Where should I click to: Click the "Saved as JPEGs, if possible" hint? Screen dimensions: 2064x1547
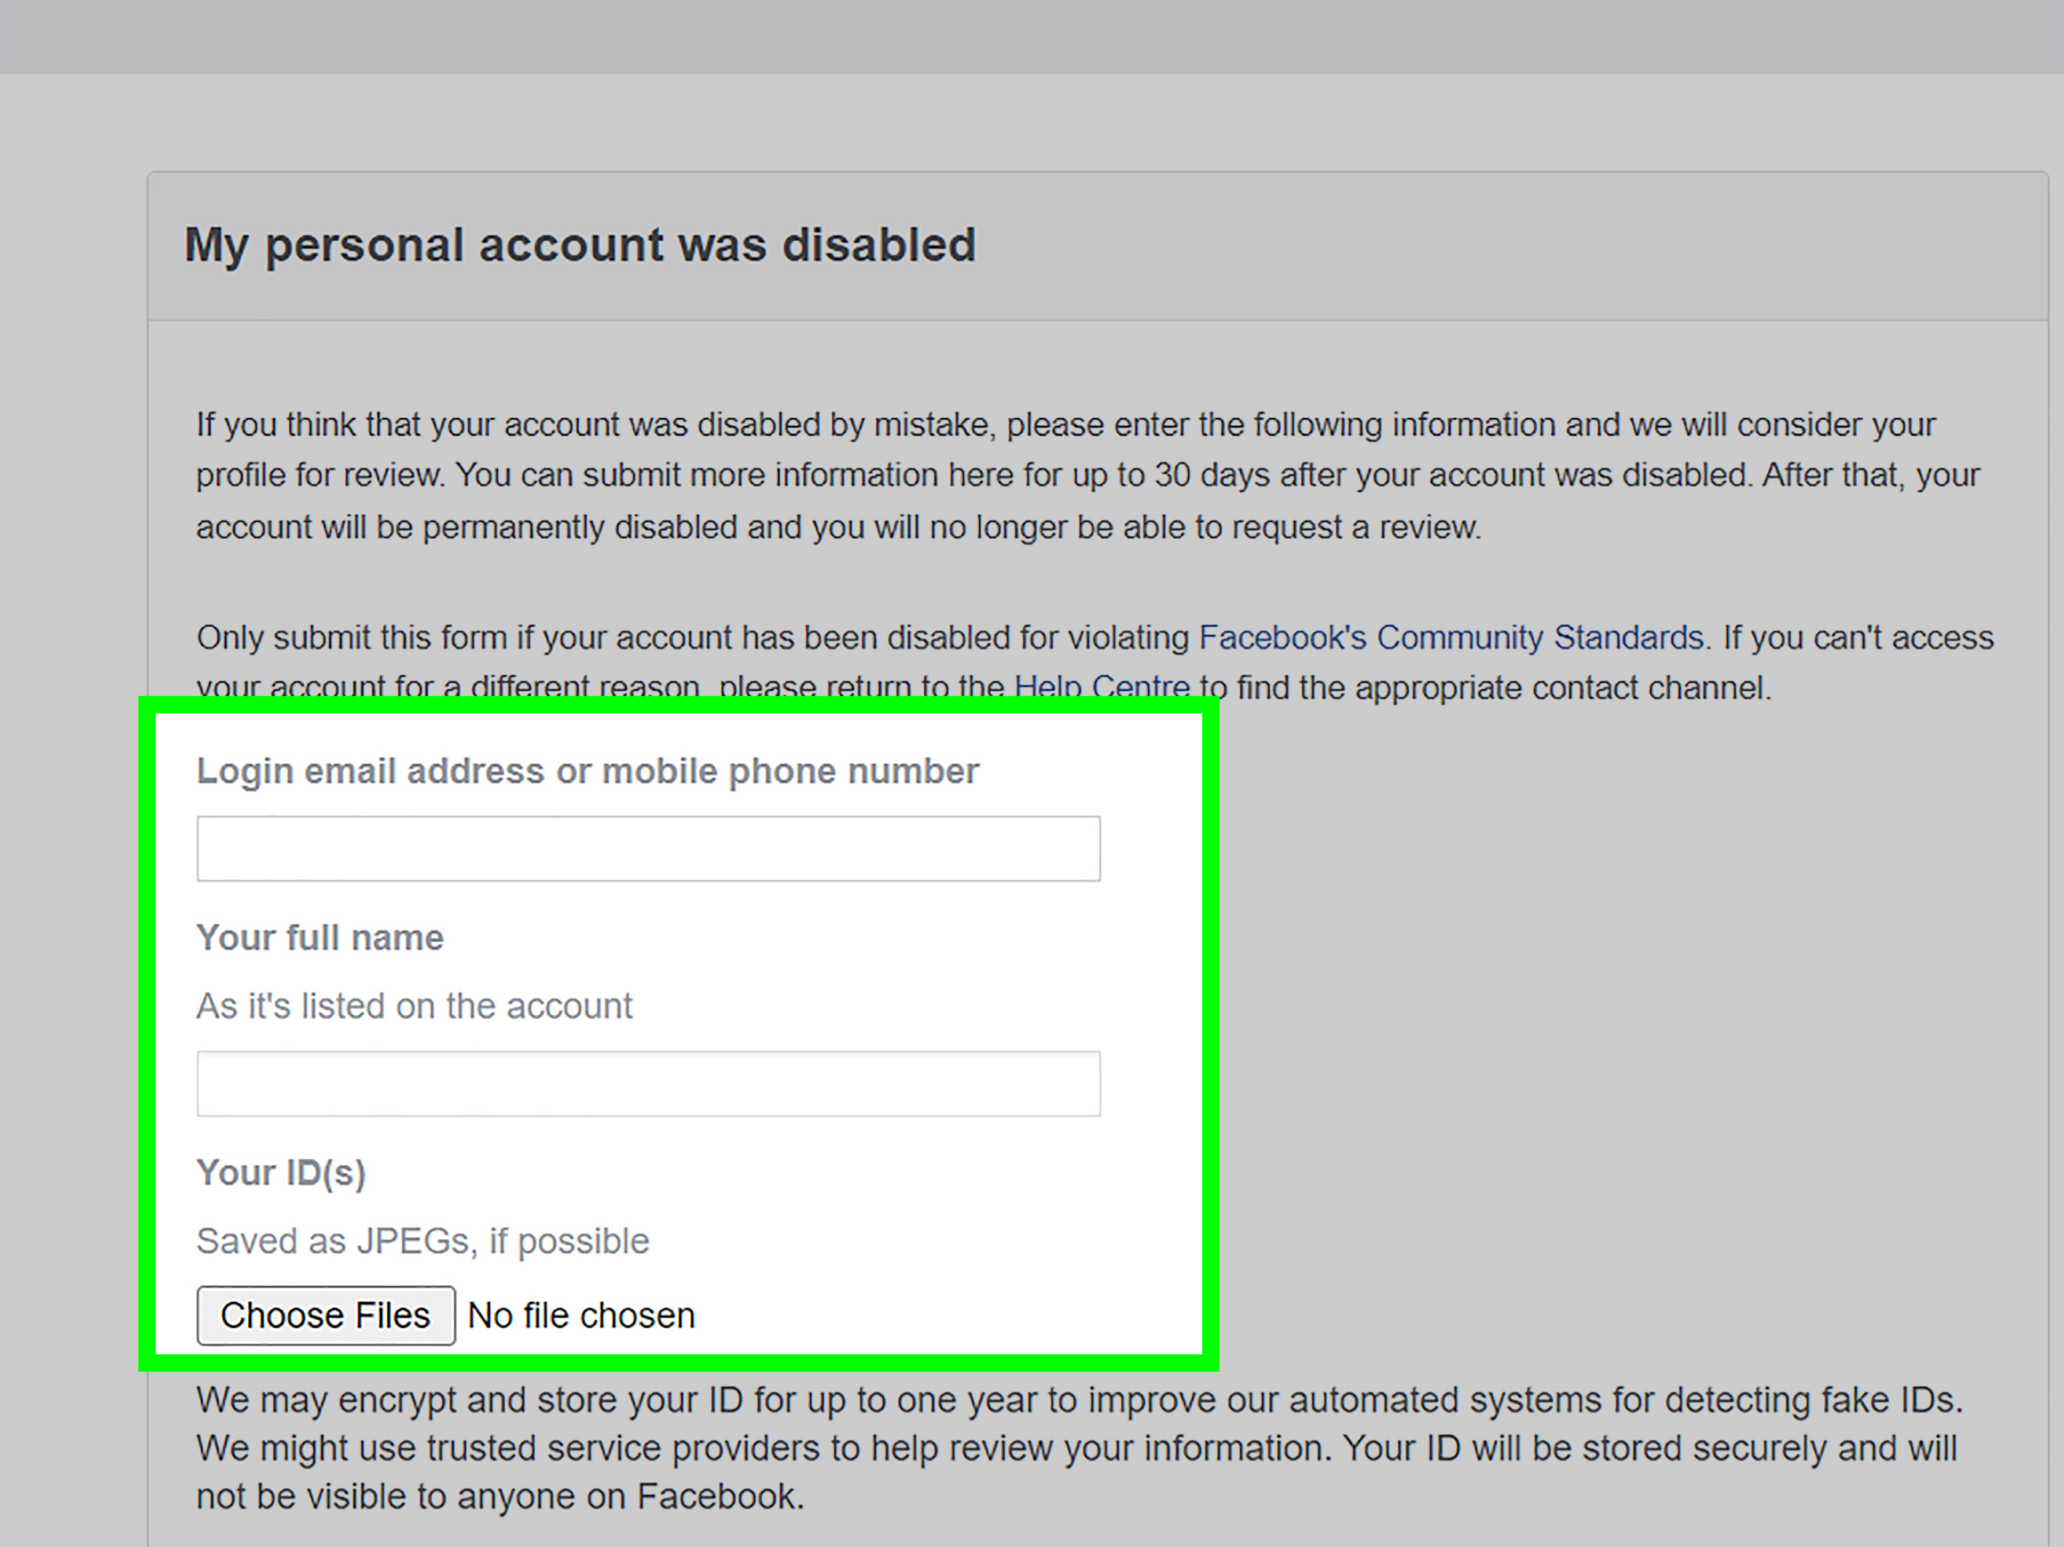[x=422, y=1241]
